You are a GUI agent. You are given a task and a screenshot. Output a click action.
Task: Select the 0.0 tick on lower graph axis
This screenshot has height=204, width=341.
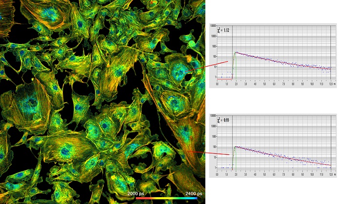coord(218,173)
